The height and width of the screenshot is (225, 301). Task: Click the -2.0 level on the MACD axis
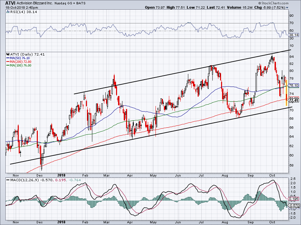coord(292,218)
